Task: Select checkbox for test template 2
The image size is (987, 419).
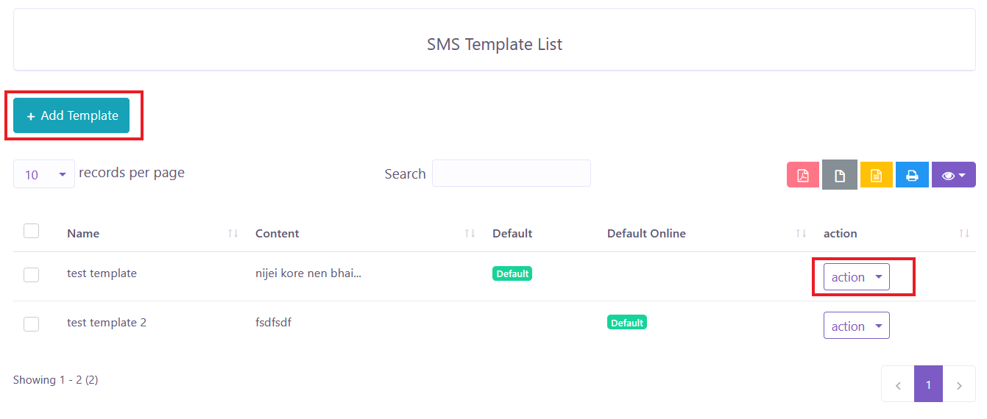Action: point(31,324)
